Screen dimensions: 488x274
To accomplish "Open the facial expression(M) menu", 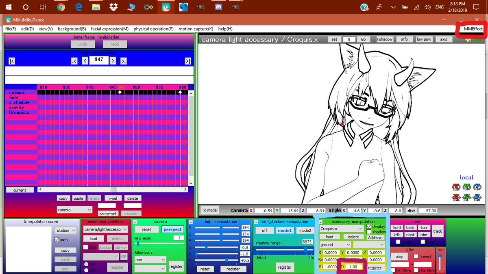I will pos(110,29).
